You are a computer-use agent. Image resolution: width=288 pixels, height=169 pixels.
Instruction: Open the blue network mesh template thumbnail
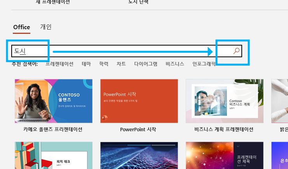coord(139,155)
